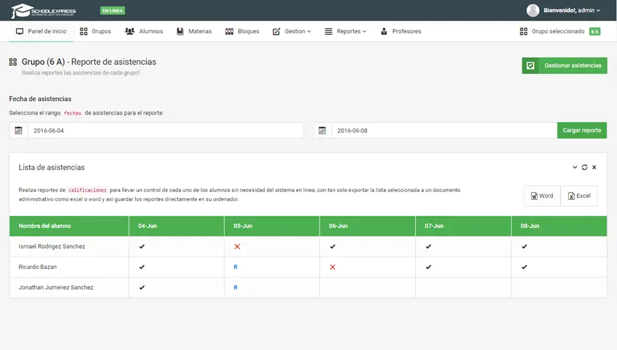Open the Bloques menu item
Viewport: 617px width, 350px height.
[x=242, y=31]
